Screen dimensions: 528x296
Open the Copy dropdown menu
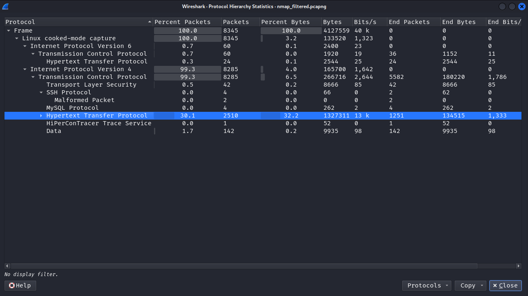point(471,285)
